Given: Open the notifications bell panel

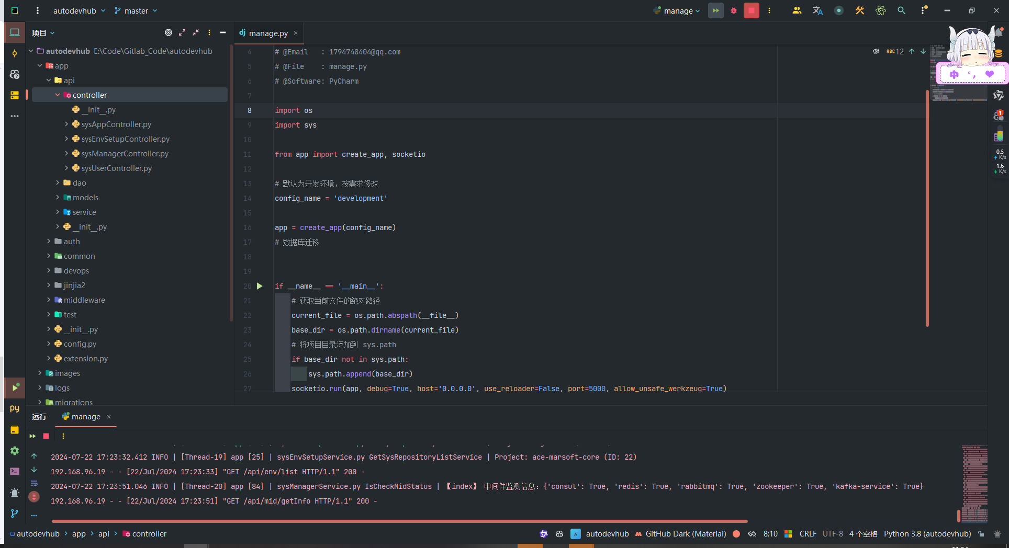Looking at the screenshot, I should (x=999, y=32).
